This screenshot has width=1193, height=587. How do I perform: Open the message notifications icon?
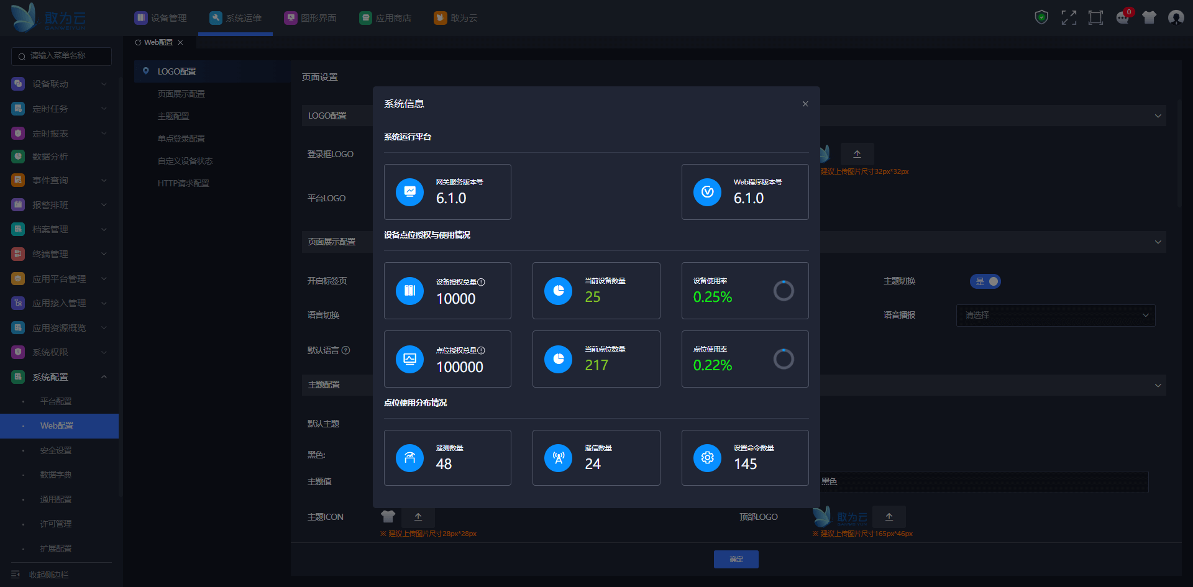(1123, 17)
